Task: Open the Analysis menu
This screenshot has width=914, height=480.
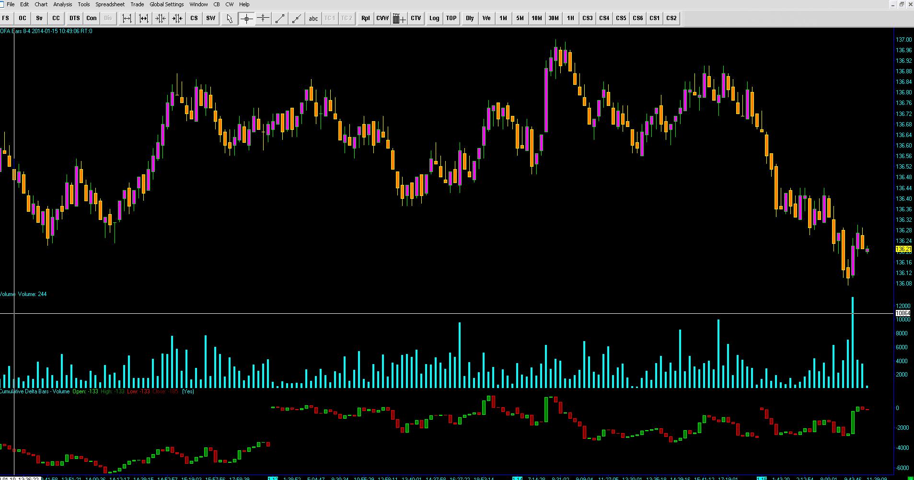Action: pyautogui.click(x=62, y=4)
